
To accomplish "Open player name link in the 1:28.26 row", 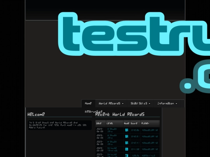I will tap(149, 156).
